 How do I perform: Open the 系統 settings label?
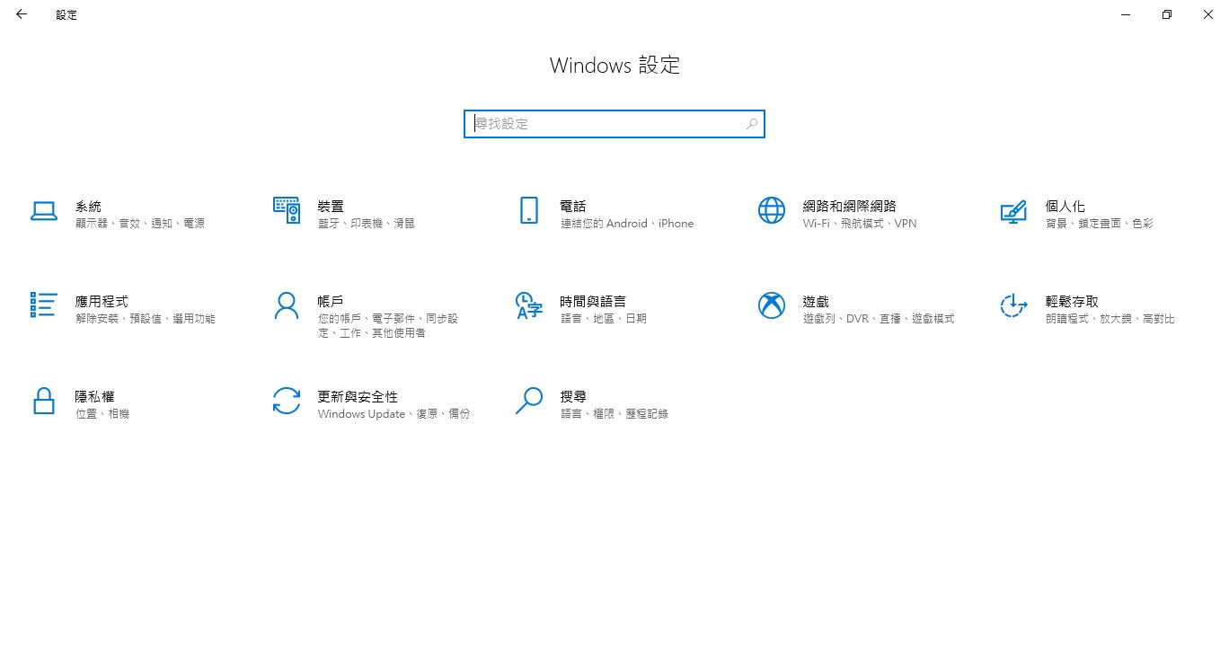pyautogui.click(x=88, y=207)
